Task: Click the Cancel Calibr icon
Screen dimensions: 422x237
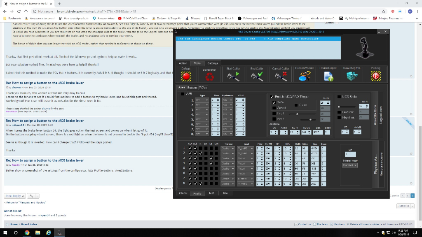Action: [281, 76]
